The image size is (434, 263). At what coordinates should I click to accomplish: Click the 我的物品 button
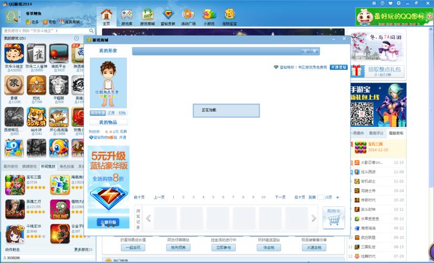pyautogui.click(x=108, y=122)
